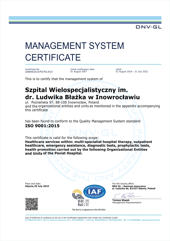Click the name 'Tomasz Słupek'
This screenshot has width=170, height=241.
pyautogui.click(x=121, y=200)
